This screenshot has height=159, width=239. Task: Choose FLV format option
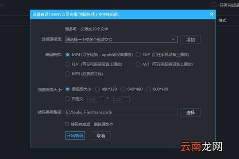[x=67, y=64]
